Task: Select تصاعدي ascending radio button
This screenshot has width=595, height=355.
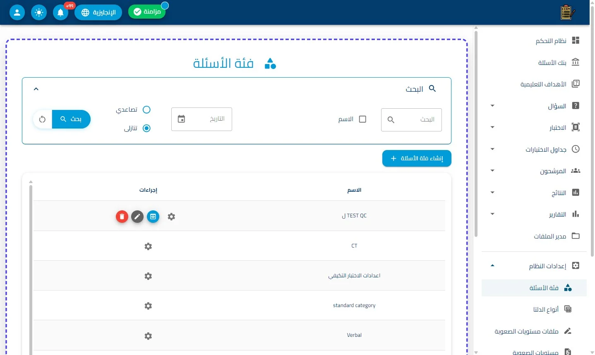Action: pos(146,110)
